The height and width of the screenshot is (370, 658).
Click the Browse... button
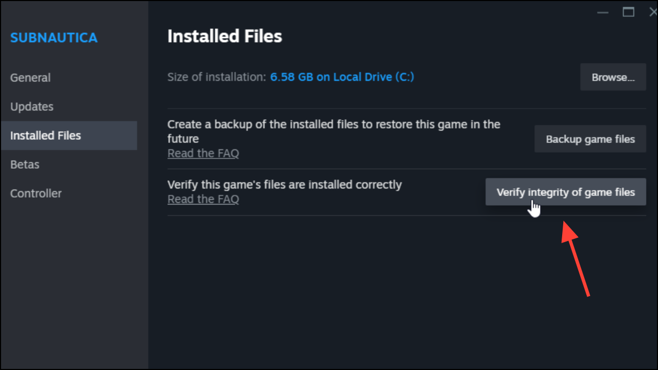tap(613, 77)
